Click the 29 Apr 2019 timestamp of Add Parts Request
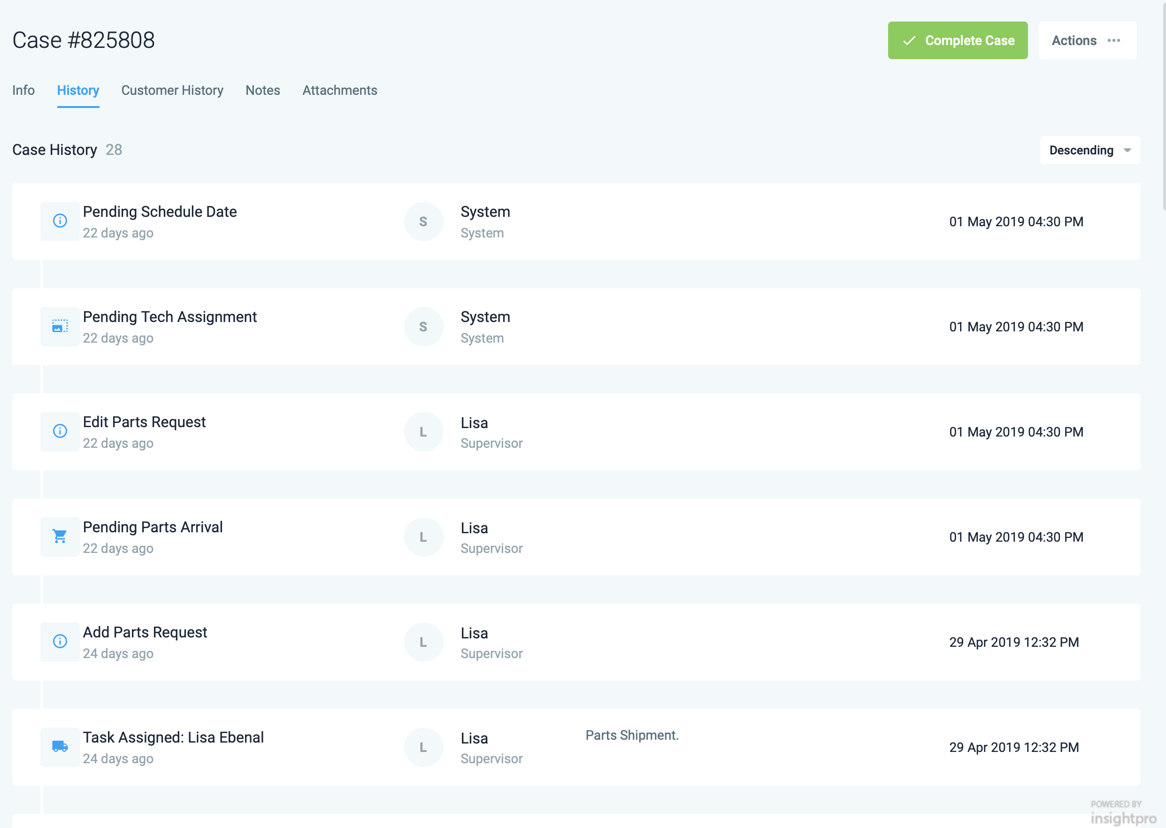The width and height of the screenshot is (1166, 828). 1013,642
